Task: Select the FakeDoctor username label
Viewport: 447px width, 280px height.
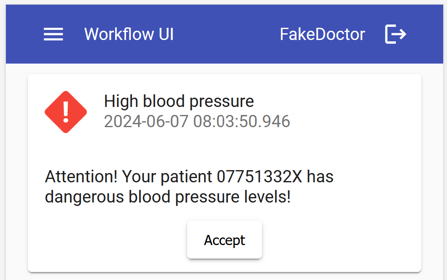Action: point(322,34)
